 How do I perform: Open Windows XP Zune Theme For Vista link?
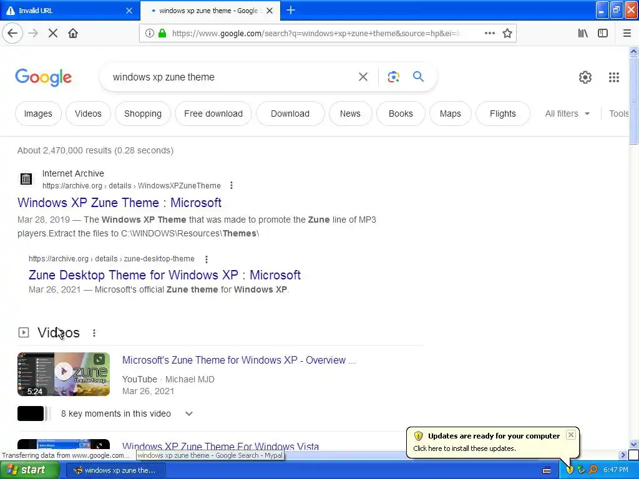(x=220, y=445)
